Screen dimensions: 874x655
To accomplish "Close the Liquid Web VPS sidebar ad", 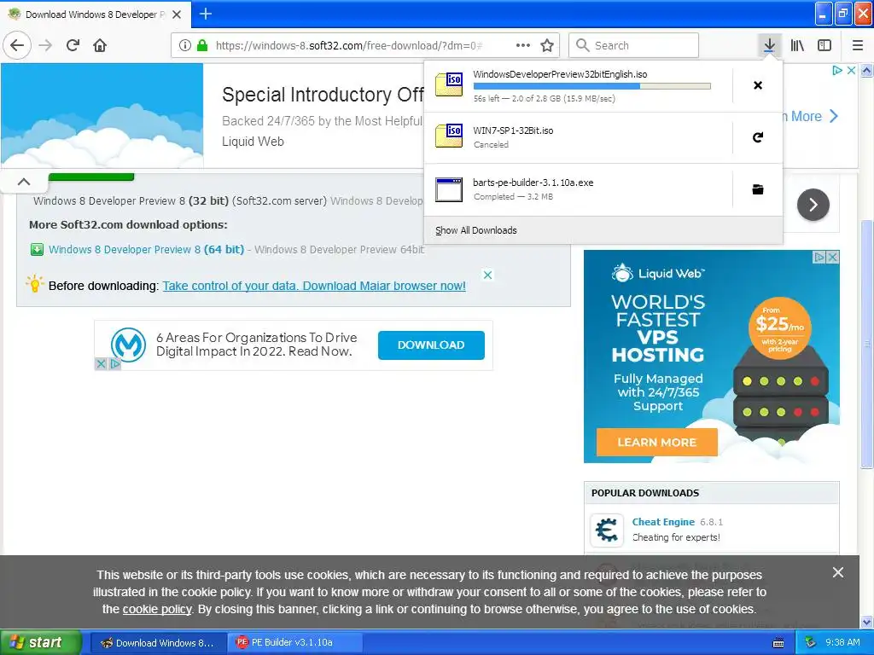I will (x=833, y=257).
